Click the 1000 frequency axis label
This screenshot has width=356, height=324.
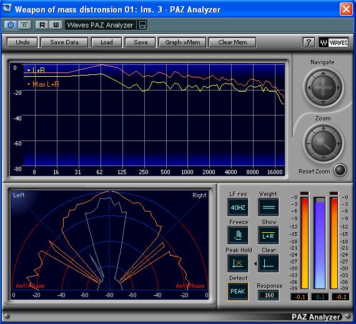[x=187, y=172]
